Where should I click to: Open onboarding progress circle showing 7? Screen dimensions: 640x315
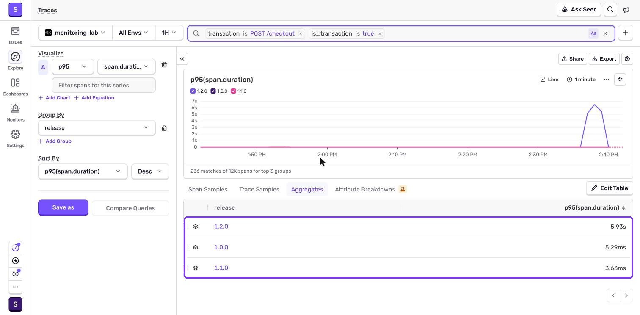[x=15, y=248]
